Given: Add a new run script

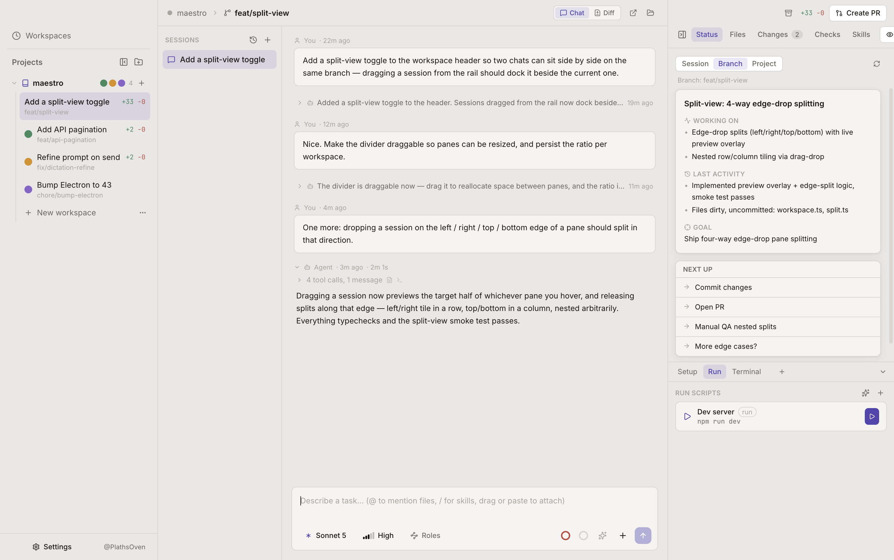Looking at the screenshot, I should pyautogui.click(x=881, y=393).
